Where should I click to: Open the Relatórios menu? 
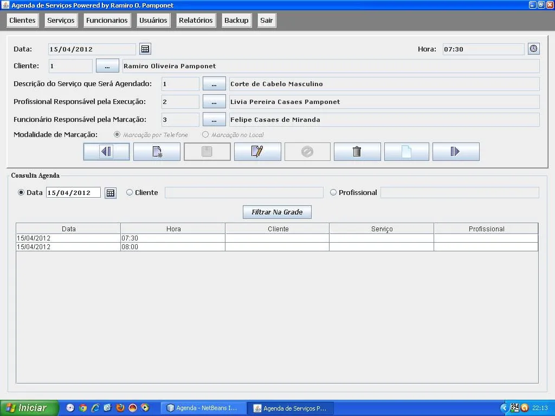point(196,20)
